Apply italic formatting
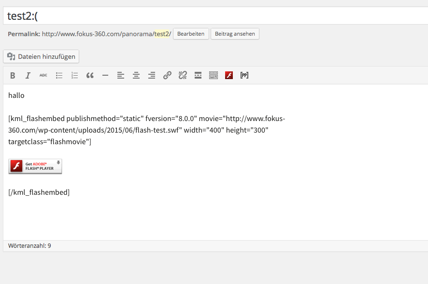The height and width of the screenshot is (284, 428). coord(28,75)
